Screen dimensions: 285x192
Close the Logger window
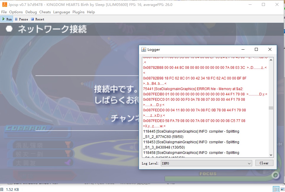point(270,49)
